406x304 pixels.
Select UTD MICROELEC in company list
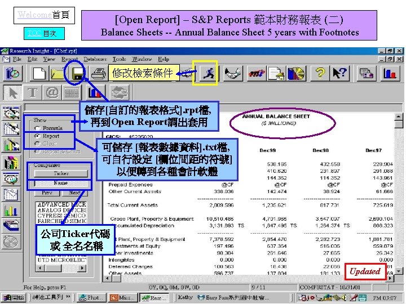61,260
